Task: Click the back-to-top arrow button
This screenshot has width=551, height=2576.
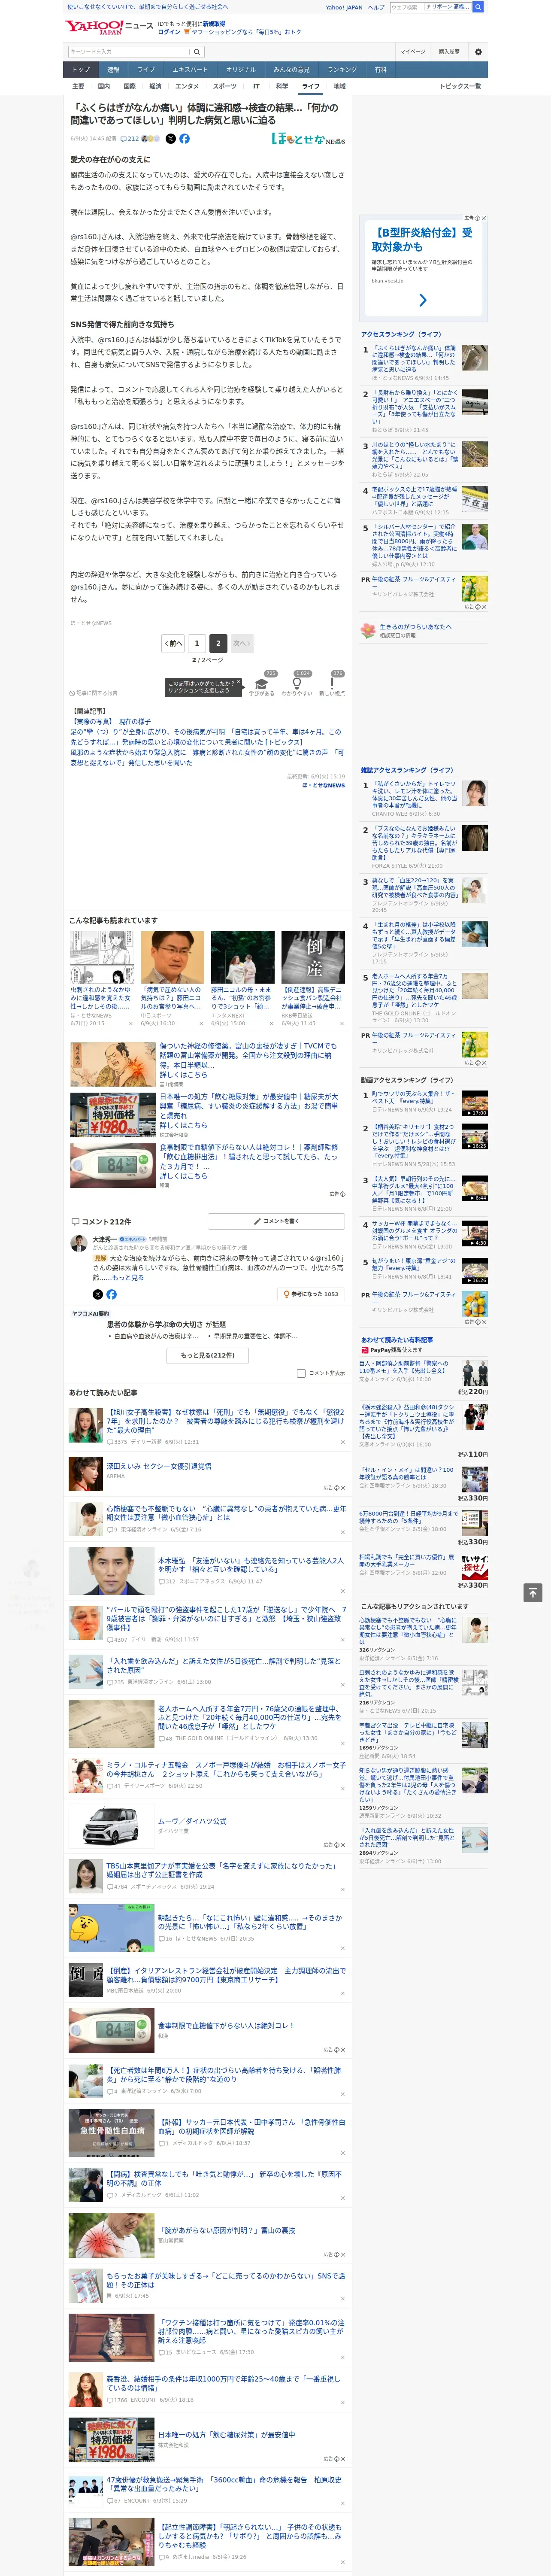Action: coord(533,1593)
